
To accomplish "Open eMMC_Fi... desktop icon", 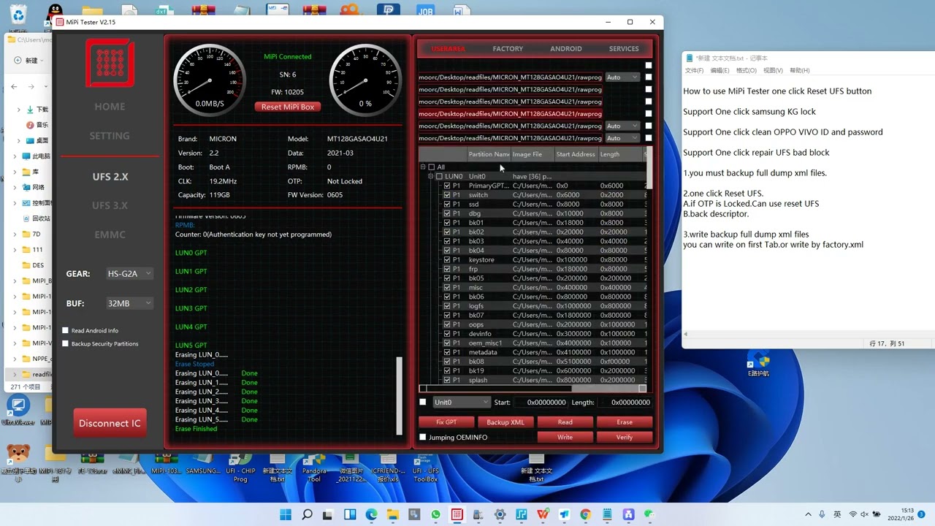I will coord(129,463).
